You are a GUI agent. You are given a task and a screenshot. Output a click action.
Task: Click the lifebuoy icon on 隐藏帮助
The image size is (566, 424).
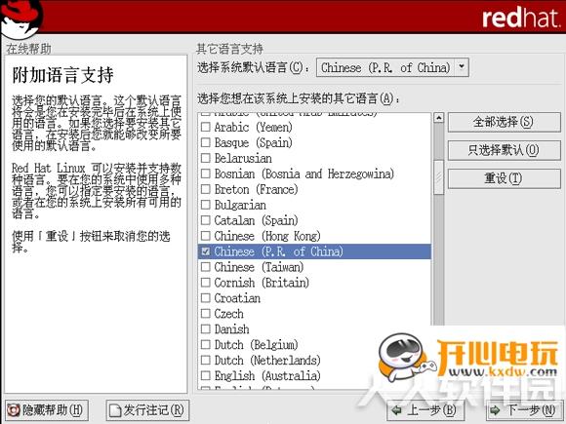[14, 410]
